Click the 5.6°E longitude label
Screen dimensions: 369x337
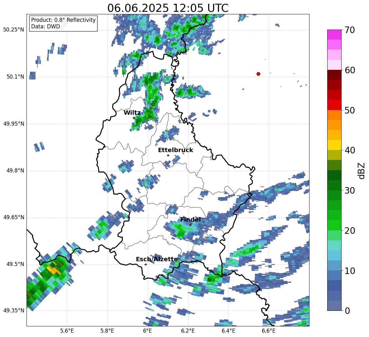pos(67,331)
